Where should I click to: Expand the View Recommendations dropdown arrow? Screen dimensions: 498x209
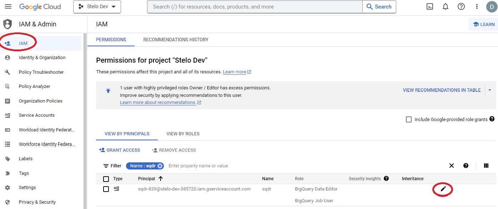click(490, 90)
